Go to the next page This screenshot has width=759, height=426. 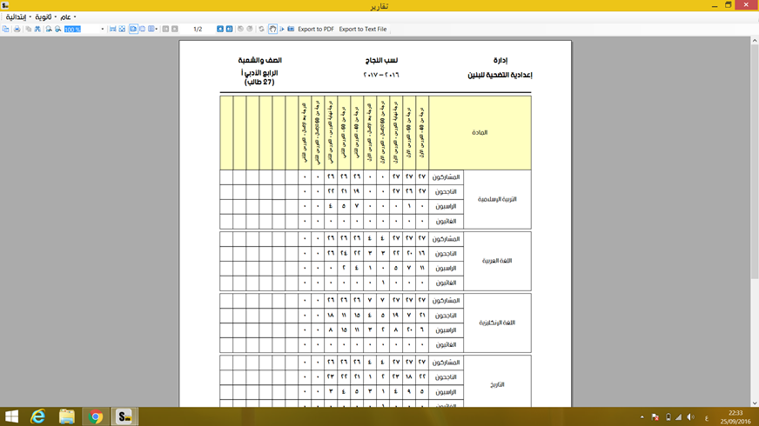pyautogui.click(x=220, y=30)
